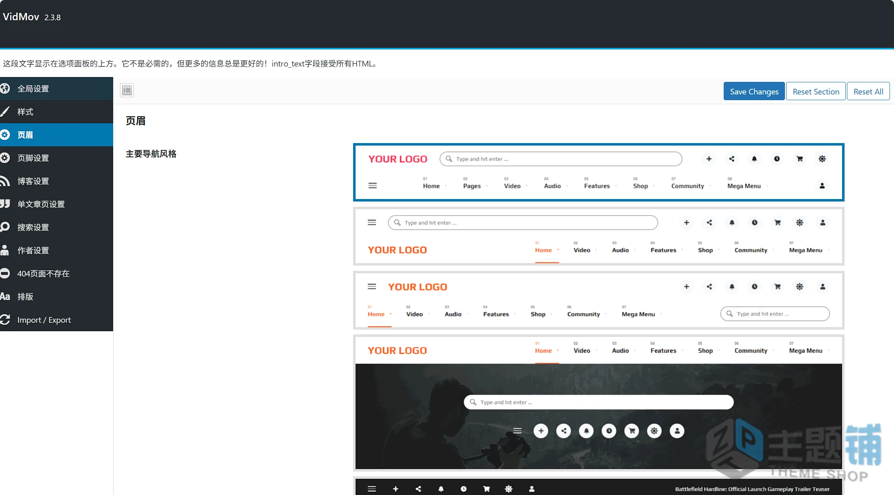Click the globe icon beside 全局设置
The height and width of the screenshot is (495, 894).
[x=5, y=88]
